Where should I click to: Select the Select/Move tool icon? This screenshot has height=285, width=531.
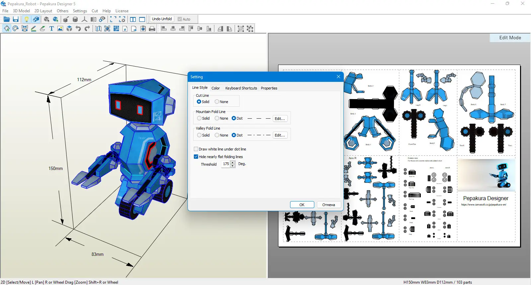7,28
